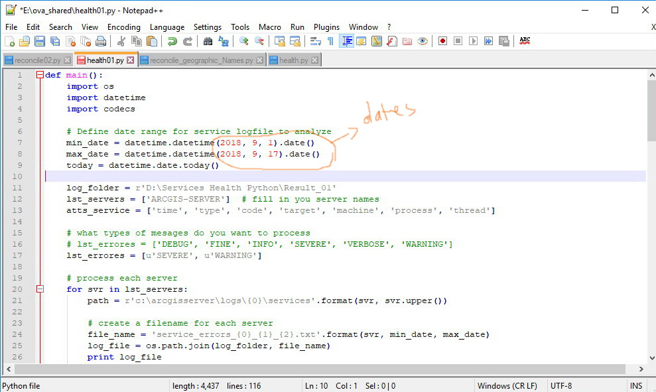Save current file with floppy icon

(40, 41)
